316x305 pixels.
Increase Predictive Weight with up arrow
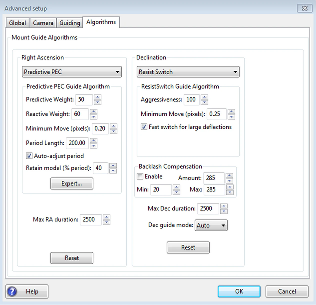[x=98, y=97]
